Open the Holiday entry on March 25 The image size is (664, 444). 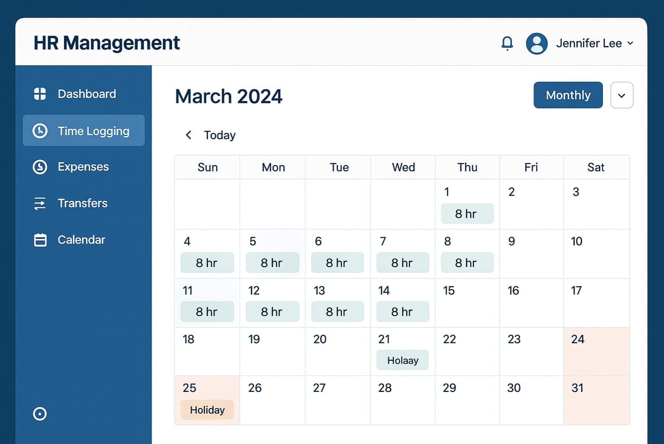tap(207, 410)
